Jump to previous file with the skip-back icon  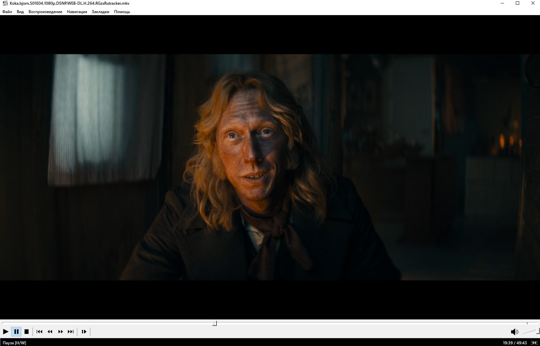tap(39, 332)
